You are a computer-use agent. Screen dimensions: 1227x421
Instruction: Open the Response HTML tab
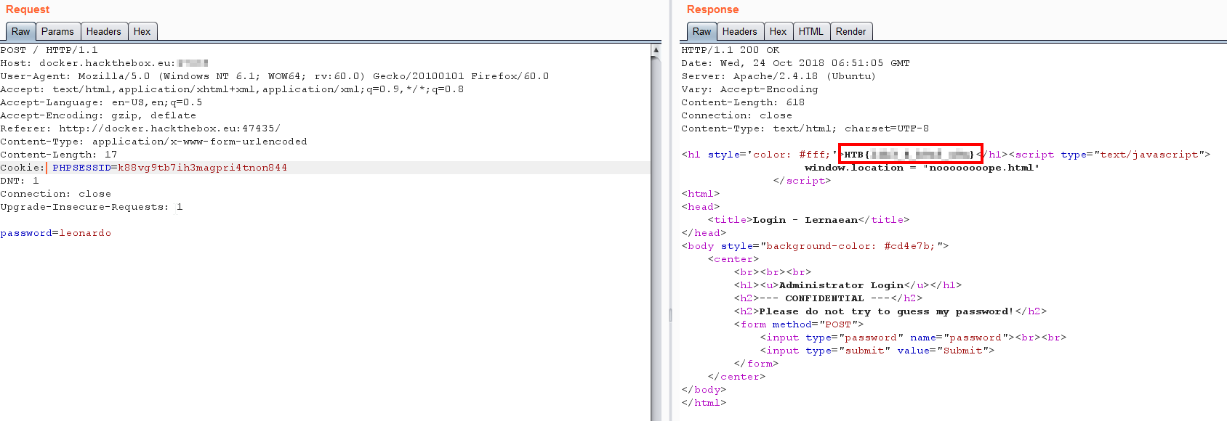coord(811,31)
